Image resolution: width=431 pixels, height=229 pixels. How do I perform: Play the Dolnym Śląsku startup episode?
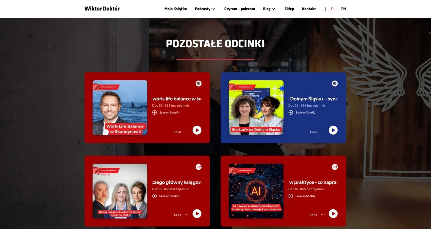(x=333, y=130)
